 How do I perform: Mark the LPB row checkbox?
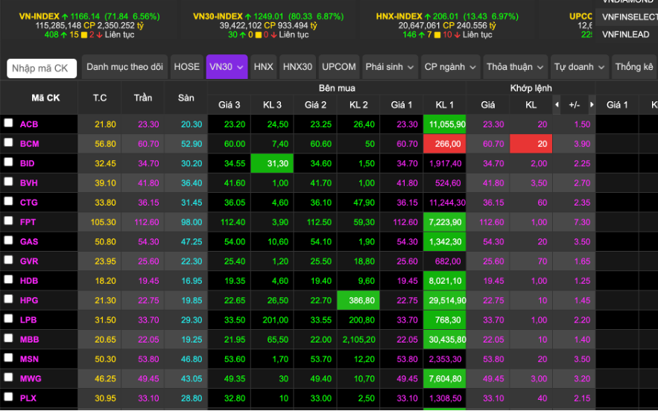[8, 319]
